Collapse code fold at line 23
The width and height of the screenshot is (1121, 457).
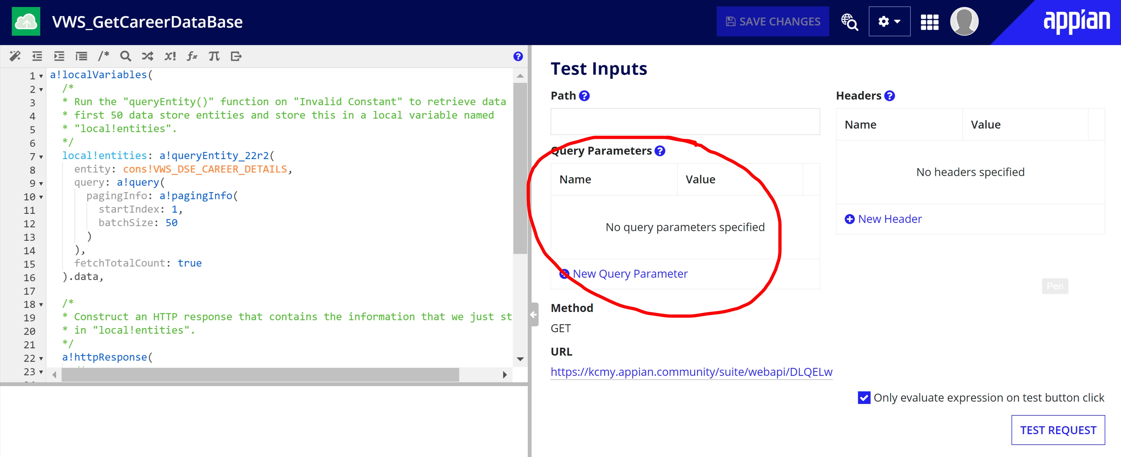point(41,372)
